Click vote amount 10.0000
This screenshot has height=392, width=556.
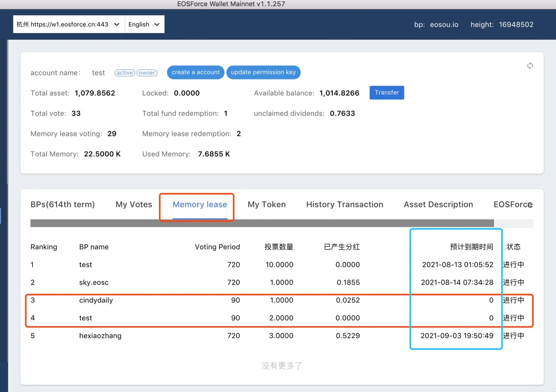click(280, 264)
